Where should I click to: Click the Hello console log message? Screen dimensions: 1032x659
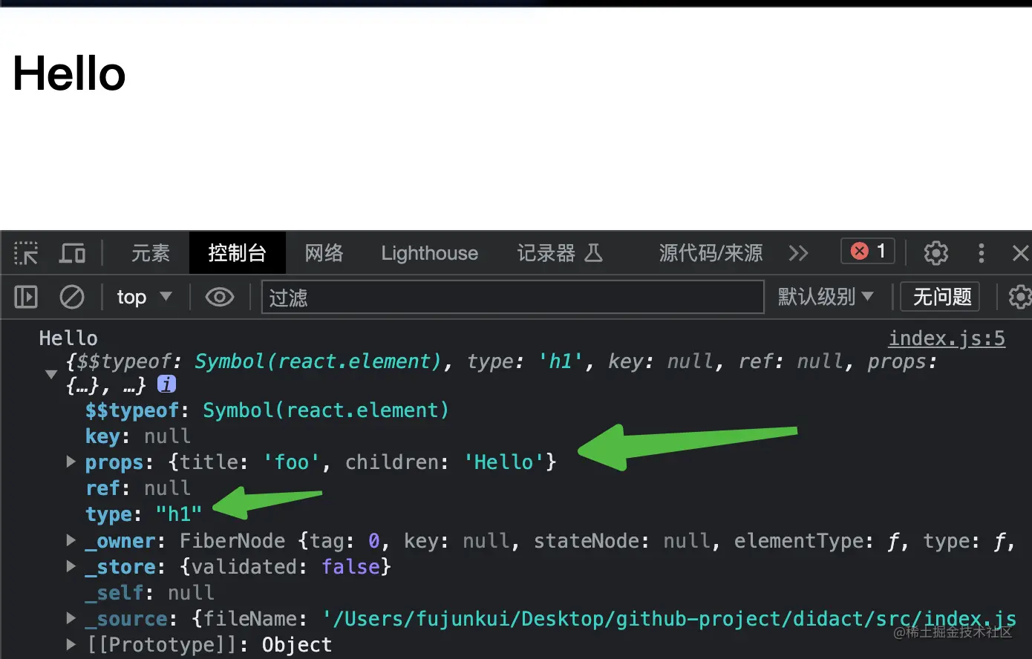(x=68, y=338)
